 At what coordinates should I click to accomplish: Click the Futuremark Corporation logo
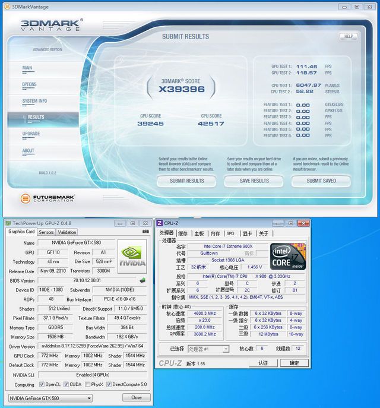pos(48,198)
